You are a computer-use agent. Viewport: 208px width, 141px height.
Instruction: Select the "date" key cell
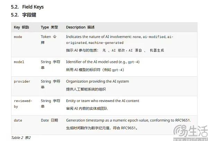(x=18, y=121)
